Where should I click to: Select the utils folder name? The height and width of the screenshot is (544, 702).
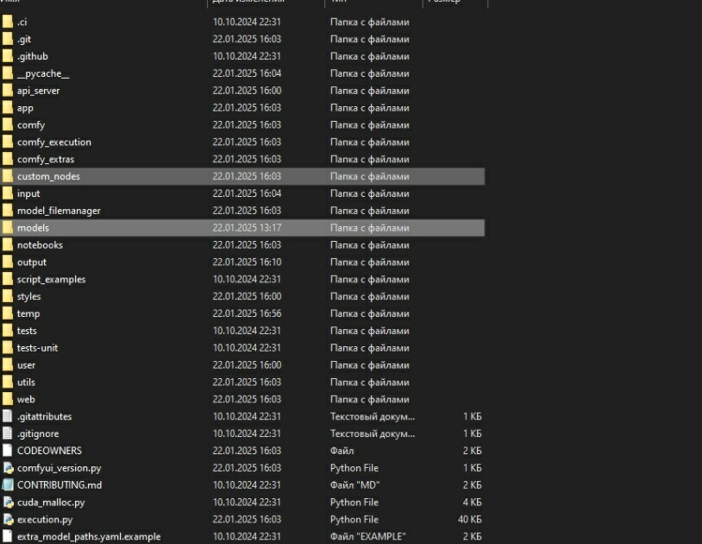[x=26, y=383]
